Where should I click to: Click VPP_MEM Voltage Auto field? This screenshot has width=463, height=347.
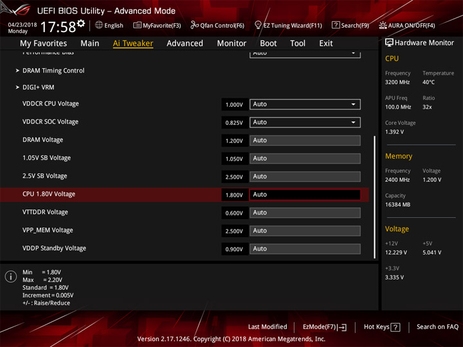click(x=305, y=231)
